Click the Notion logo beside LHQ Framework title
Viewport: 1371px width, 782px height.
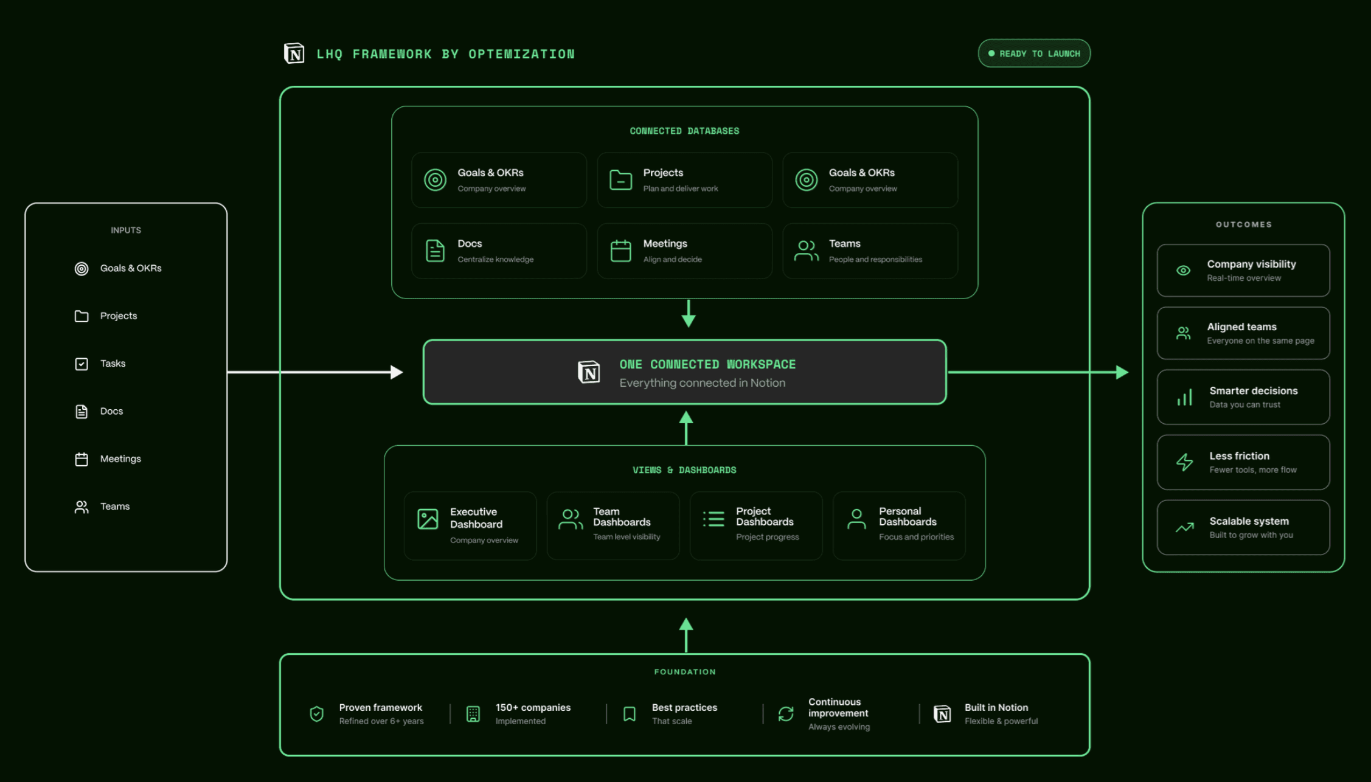tap(294, 54)
